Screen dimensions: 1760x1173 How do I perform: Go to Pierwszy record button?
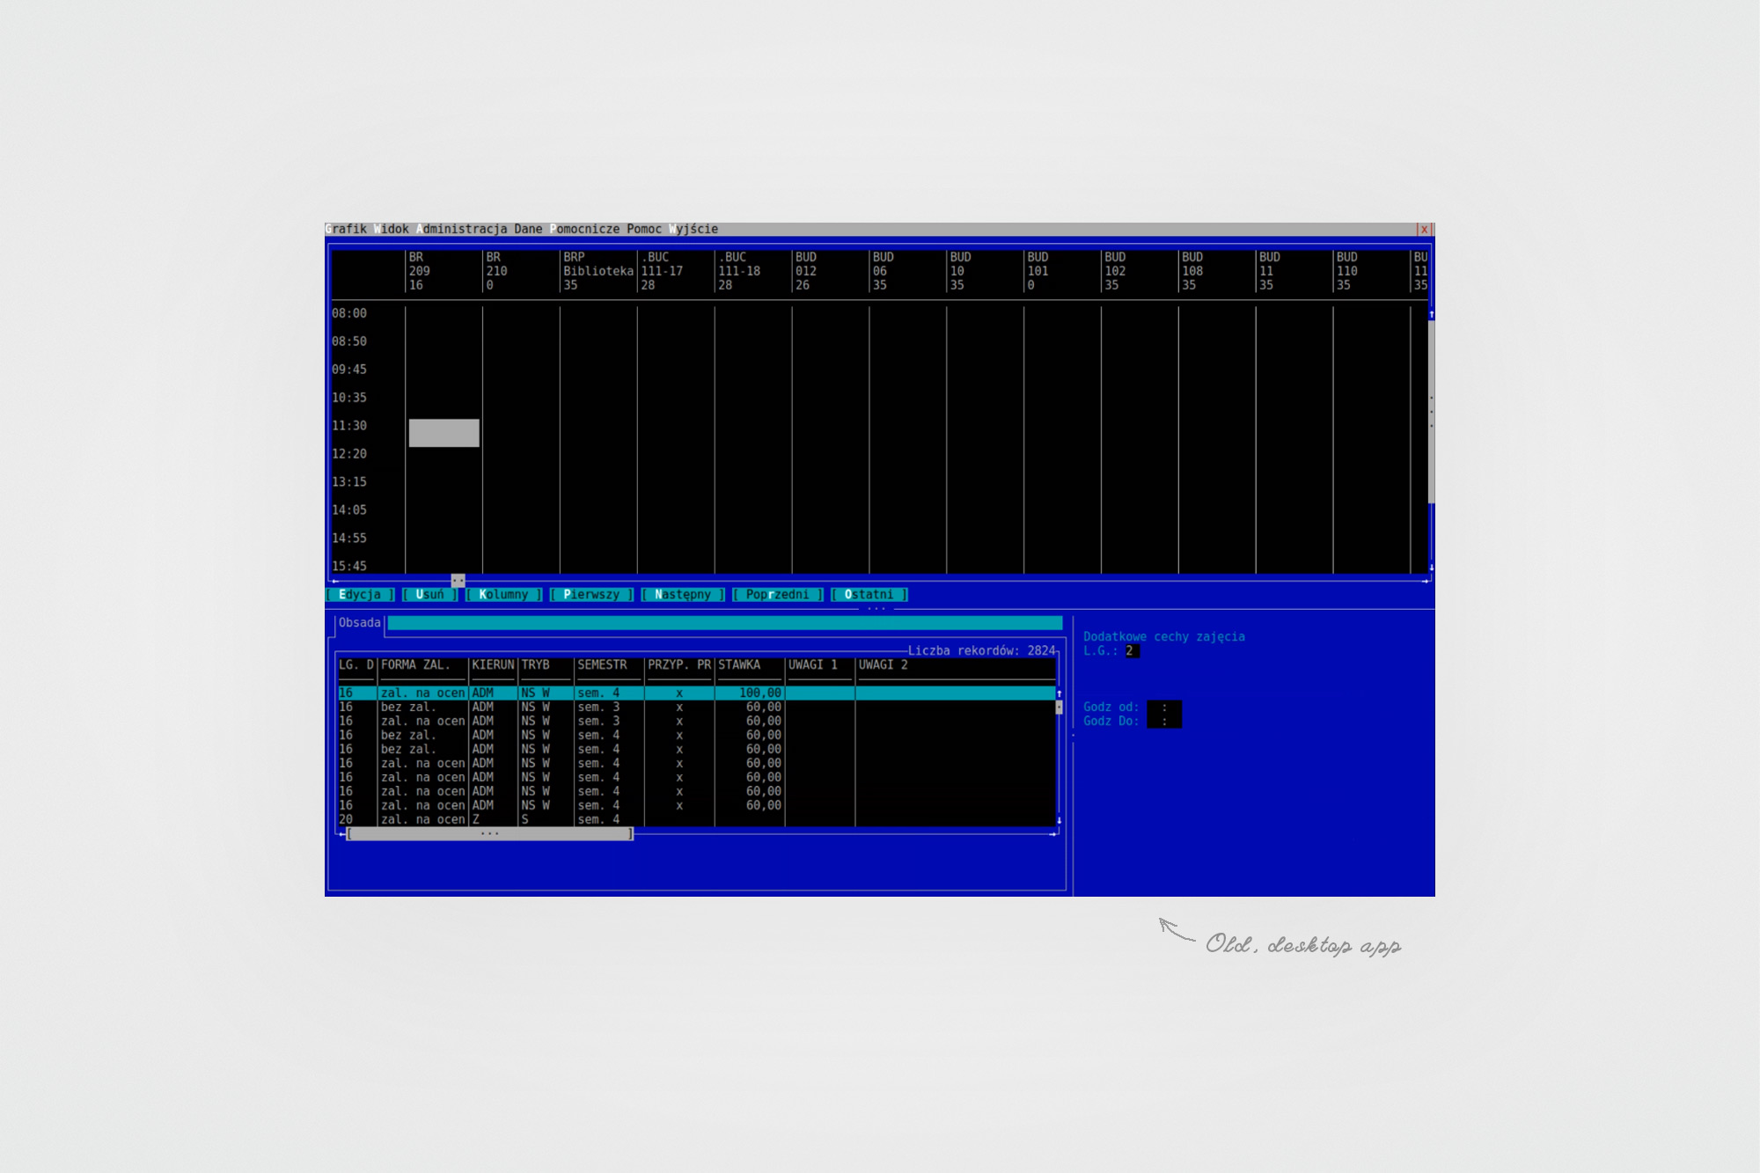point(591,595)
